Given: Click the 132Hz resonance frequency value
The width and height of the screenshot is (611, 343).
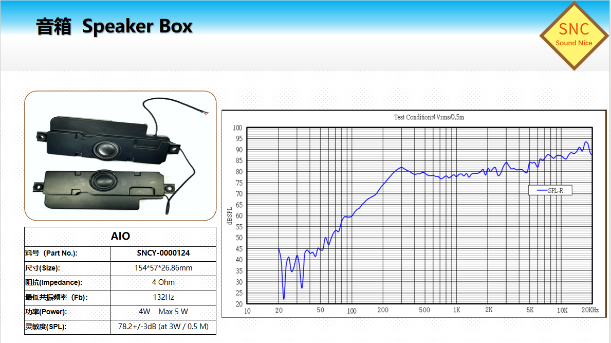Looking at the screenshot, I should click(x=163, y=297).
